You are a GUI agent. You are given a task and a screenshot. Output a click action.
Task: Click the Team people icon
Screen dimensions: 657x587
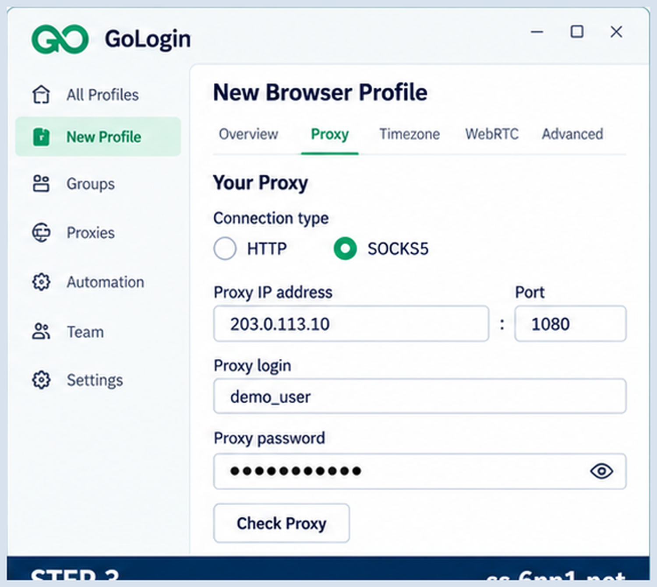click(x=41, y=331)
